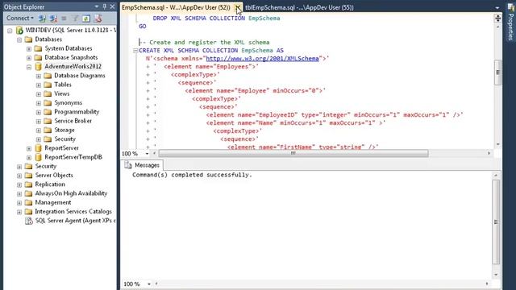Open the w3.org XMLSchema link in code

point(262,59)
